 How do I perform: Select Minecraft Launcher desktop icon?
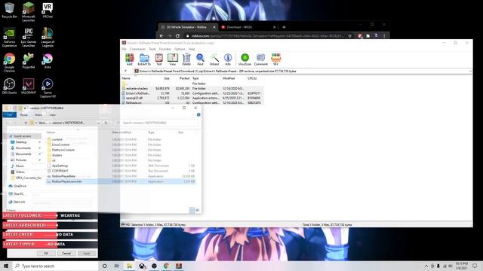point(29,12)
